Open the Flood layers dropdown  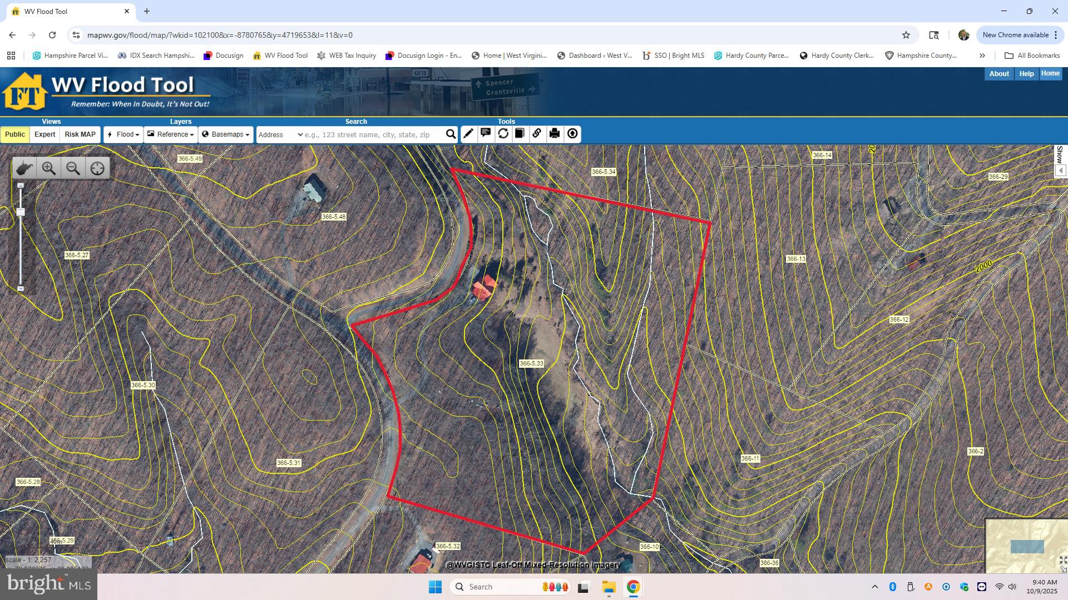click(123, 134)
